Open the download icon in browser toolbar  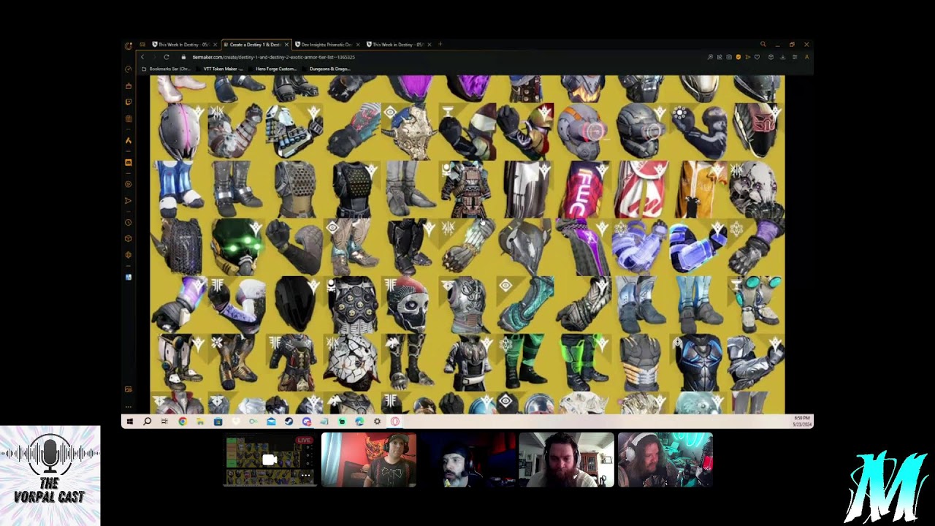(782, 57)
